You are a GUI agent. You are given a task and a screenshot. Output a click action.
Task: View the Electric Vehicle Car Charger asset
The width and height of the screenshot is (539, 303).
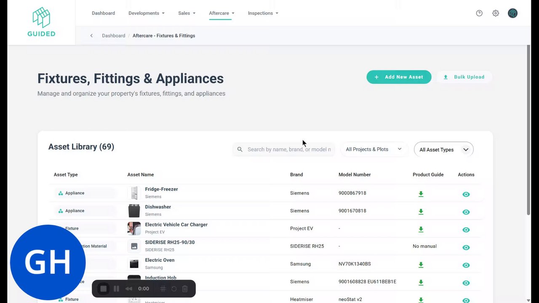click(x=466, y=230)
